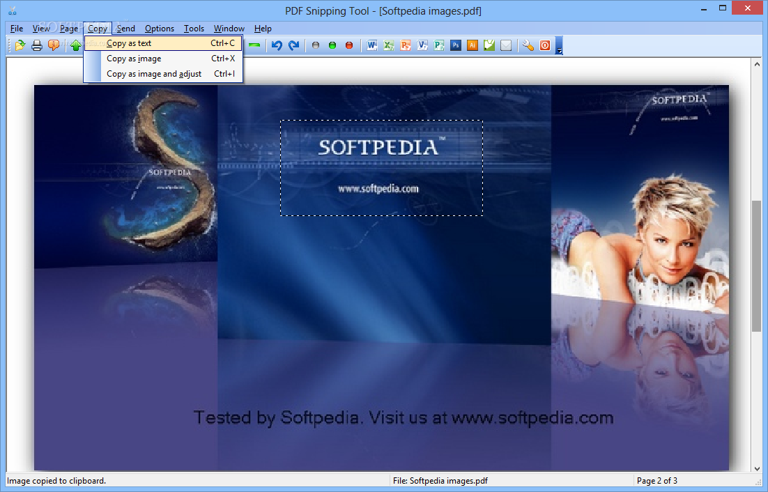
Task: Click the green circle toolbar button
Action: (x=332, y=45)
